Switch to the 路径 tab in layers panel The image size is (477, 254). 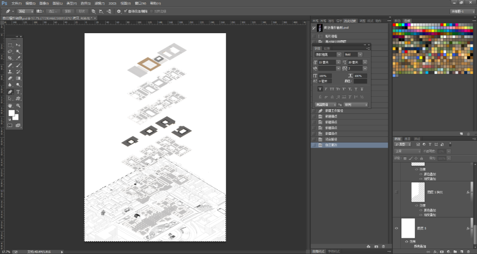[417, 139]
